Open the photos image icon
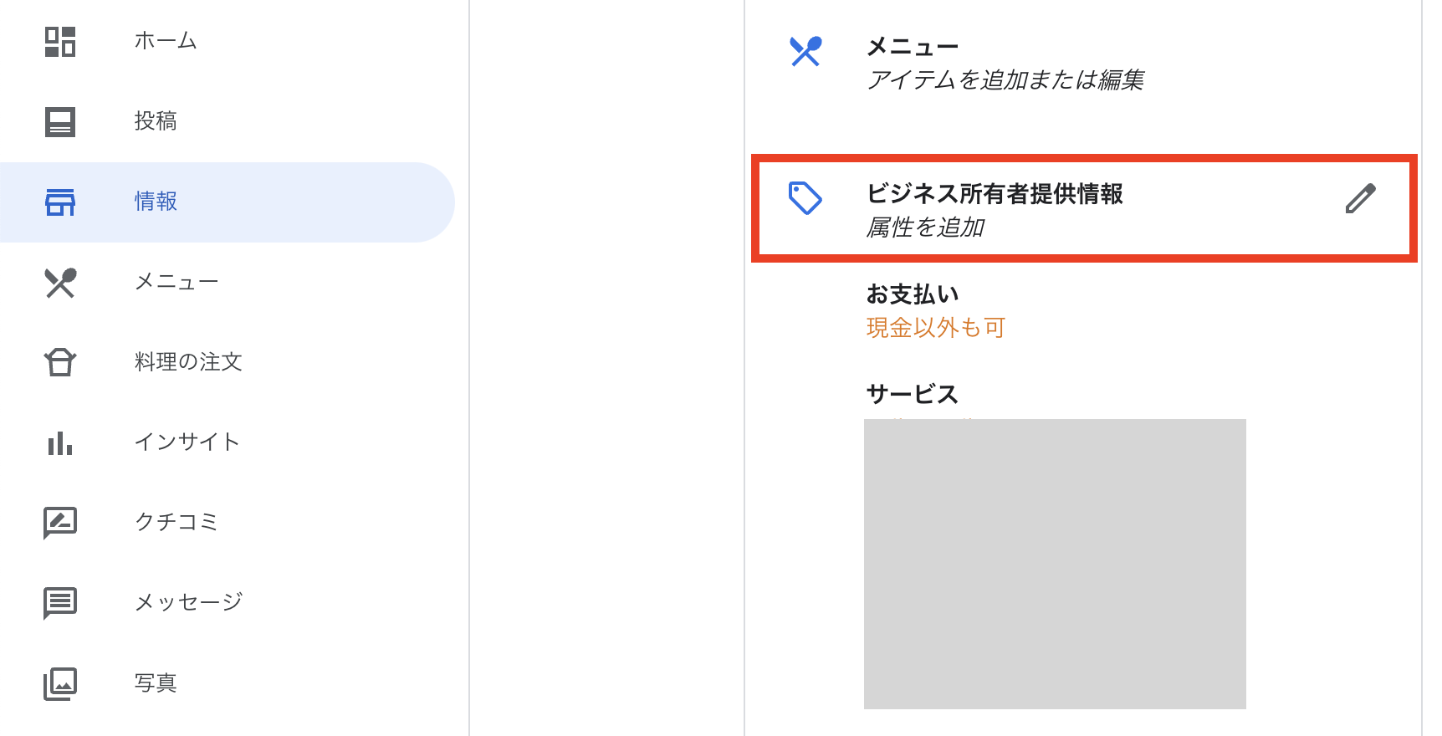Screen dimensions: 1442x736 pos(59,682)
